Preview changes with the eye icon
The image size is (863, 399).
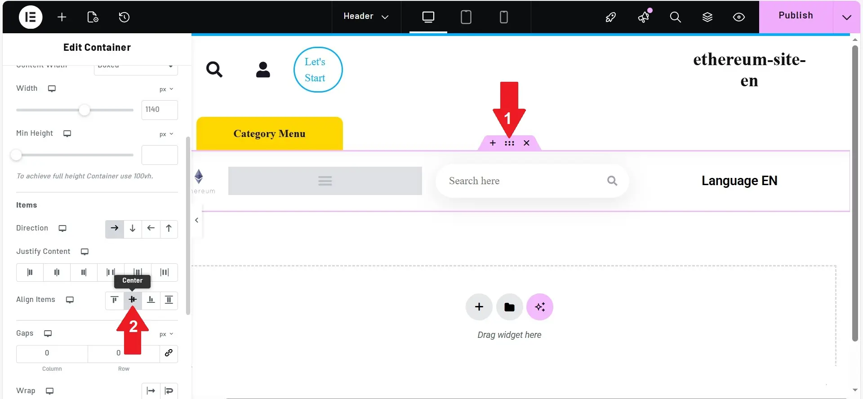tap(739, 17)
